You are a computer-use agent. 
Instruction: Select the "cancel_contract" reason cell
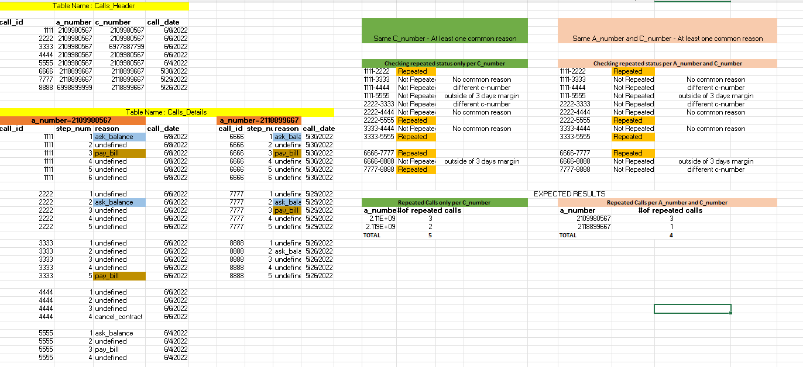[118, 317]
